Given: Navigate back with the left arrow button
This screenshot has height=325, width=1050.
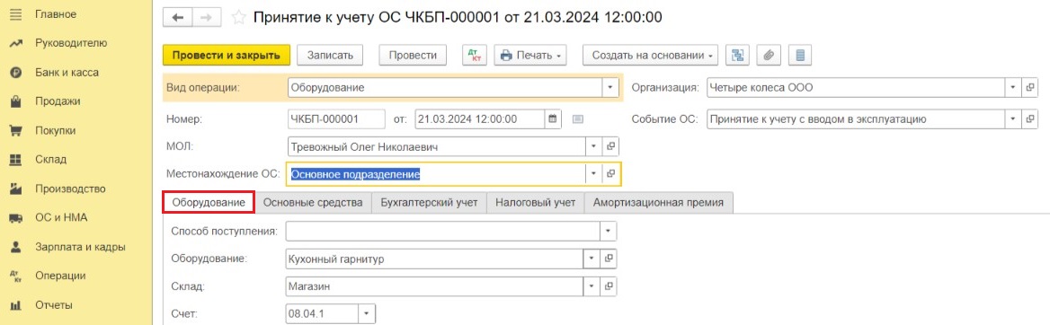Looking at the screenshot, I should tap(177, 18).
